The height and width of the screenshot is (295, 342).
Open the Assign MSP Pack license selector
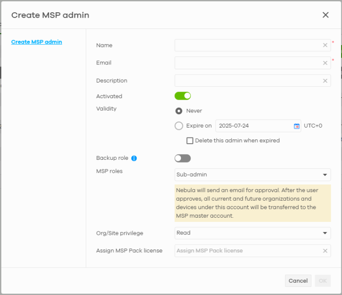coord(246,251)
